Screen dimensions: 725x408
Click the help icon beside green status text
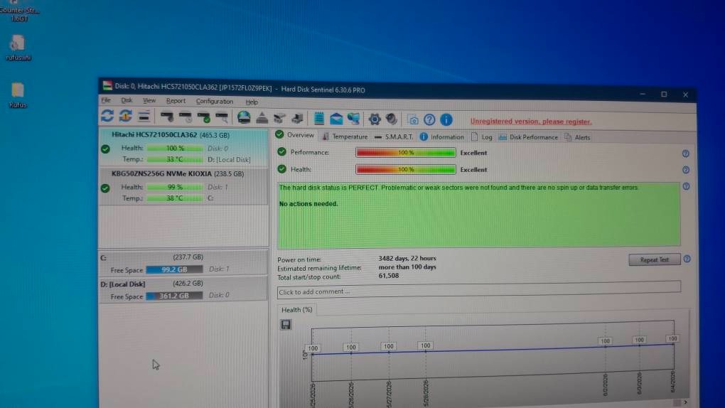[x=686, y=186]
